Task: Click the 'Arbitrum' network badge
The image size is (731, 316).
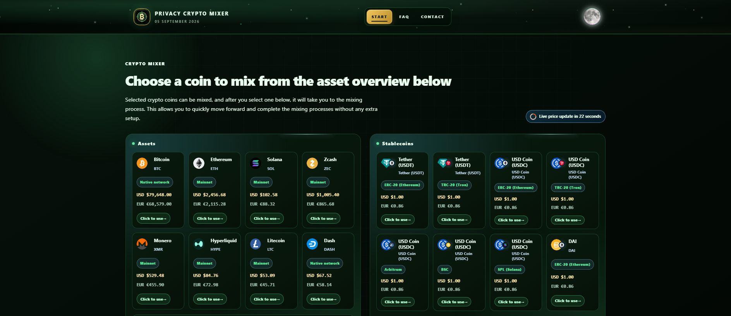Action: click(393, 270)
